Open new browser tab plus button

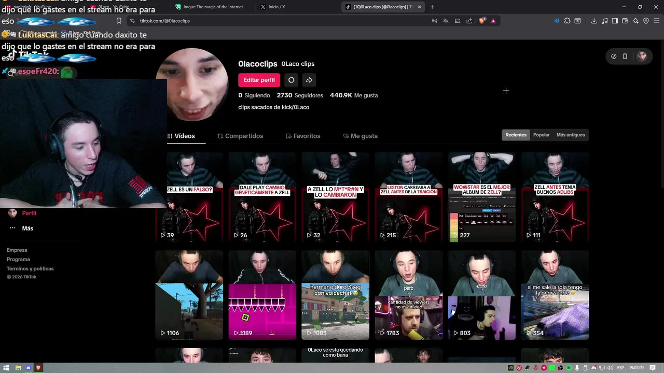point(432,7)
